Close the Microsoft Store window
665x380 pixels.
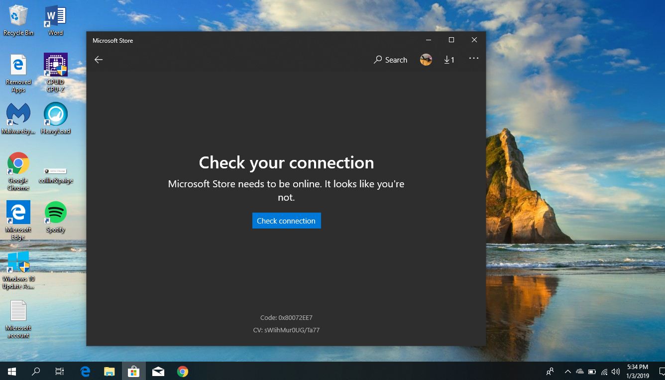tap(474, 40)
